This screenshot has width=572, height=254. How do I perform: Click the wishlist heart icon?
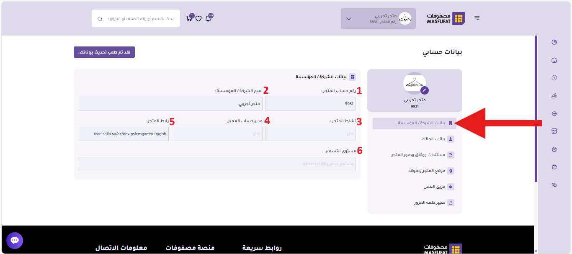(x=198, y=19)
